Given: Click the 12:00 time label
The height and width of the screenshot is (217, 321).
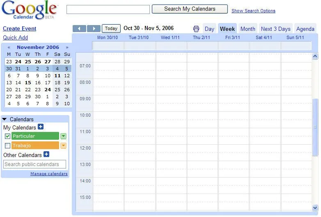Looking at the screenshot, I should click(x=85, y=148).
